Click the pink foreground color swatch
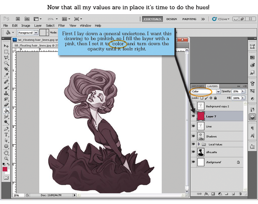258x204 pixels. (5, 169)
